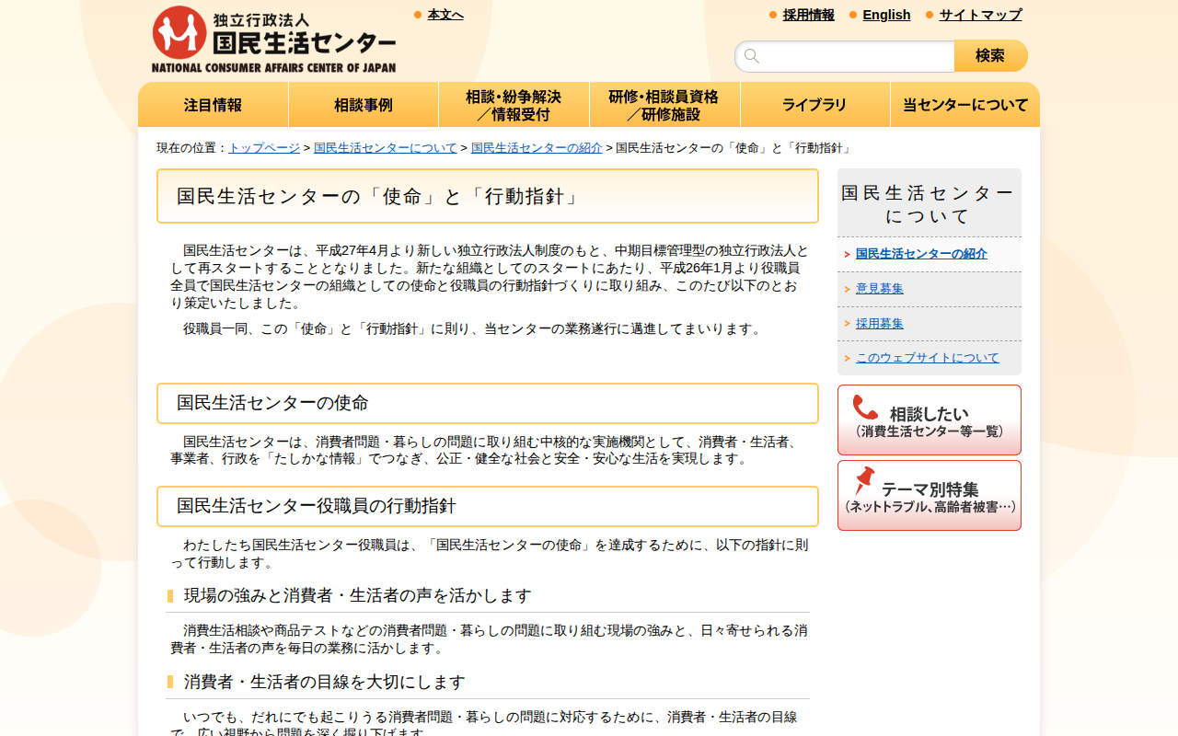Click the red phone icon for consultation

coord(865,407)
